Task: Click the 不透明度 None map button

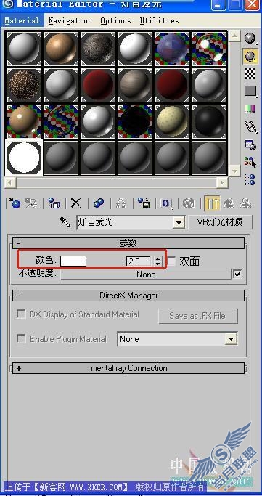Action: 146,275
